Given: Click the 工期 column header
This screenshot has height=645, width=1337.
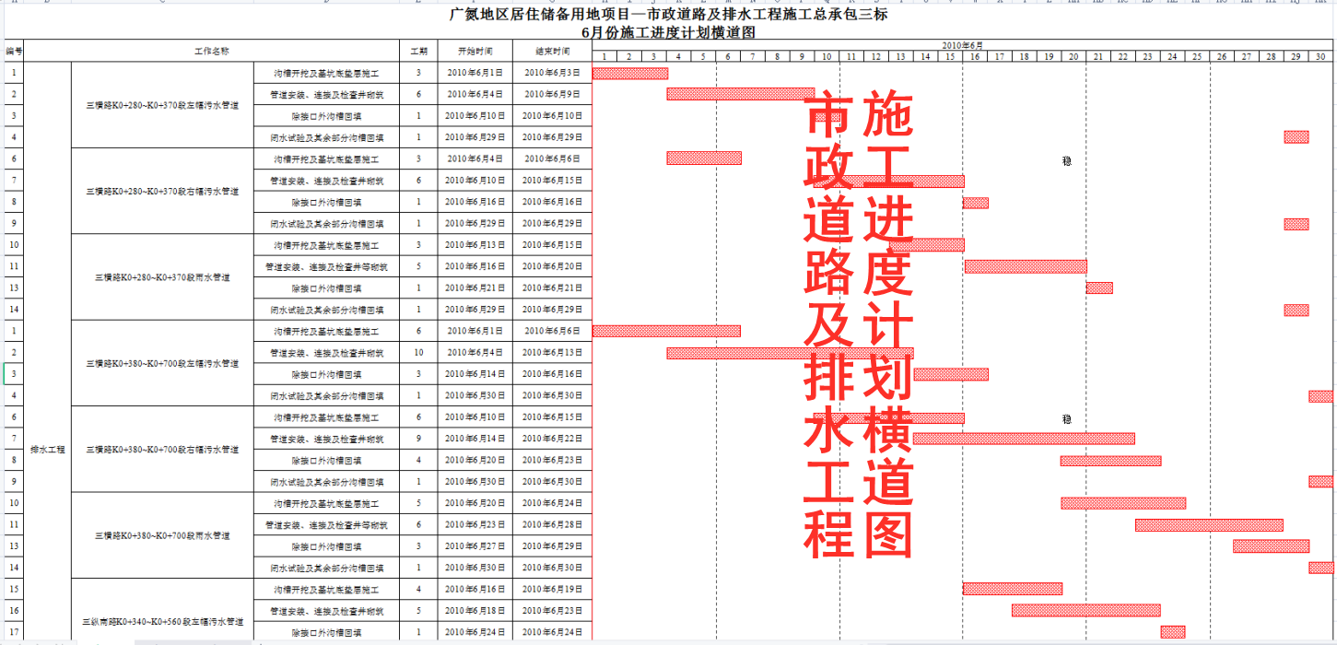Looking at the screenshot, I should click(418, 51).
